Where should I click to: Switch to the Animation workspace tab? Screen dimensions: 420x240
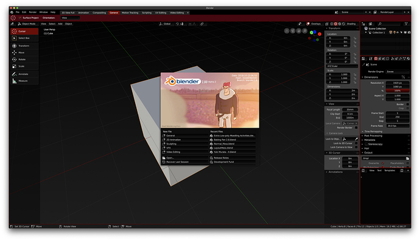coord(83,13)
